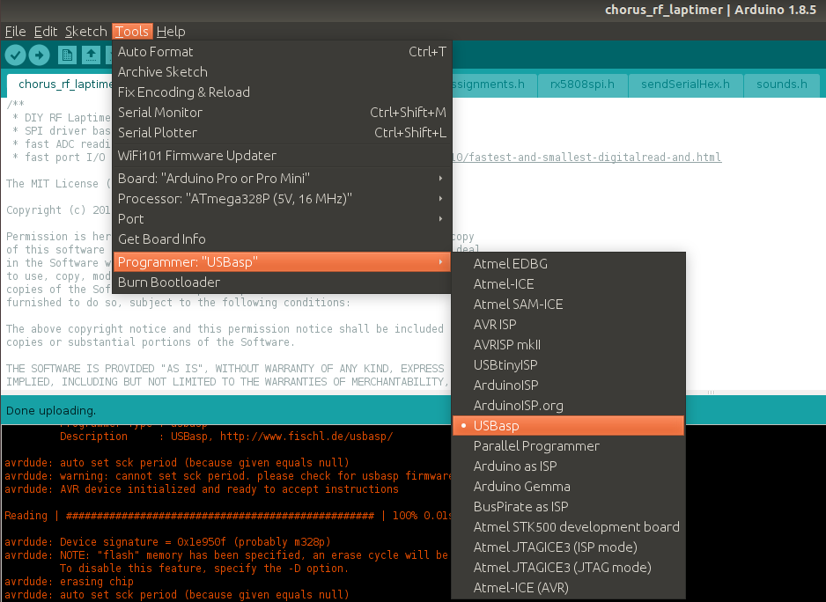The image size is (826, 602).
Task: Select Parallel Programmer option
Action: (568, 446)
